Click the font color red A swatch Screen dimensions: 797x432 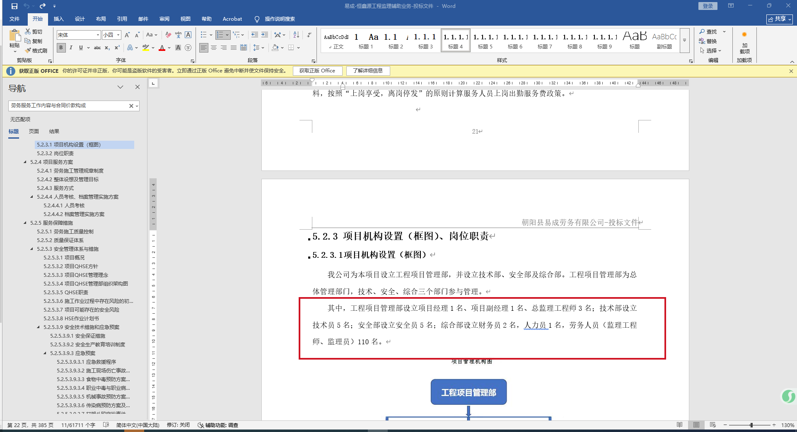click(162, 48)
